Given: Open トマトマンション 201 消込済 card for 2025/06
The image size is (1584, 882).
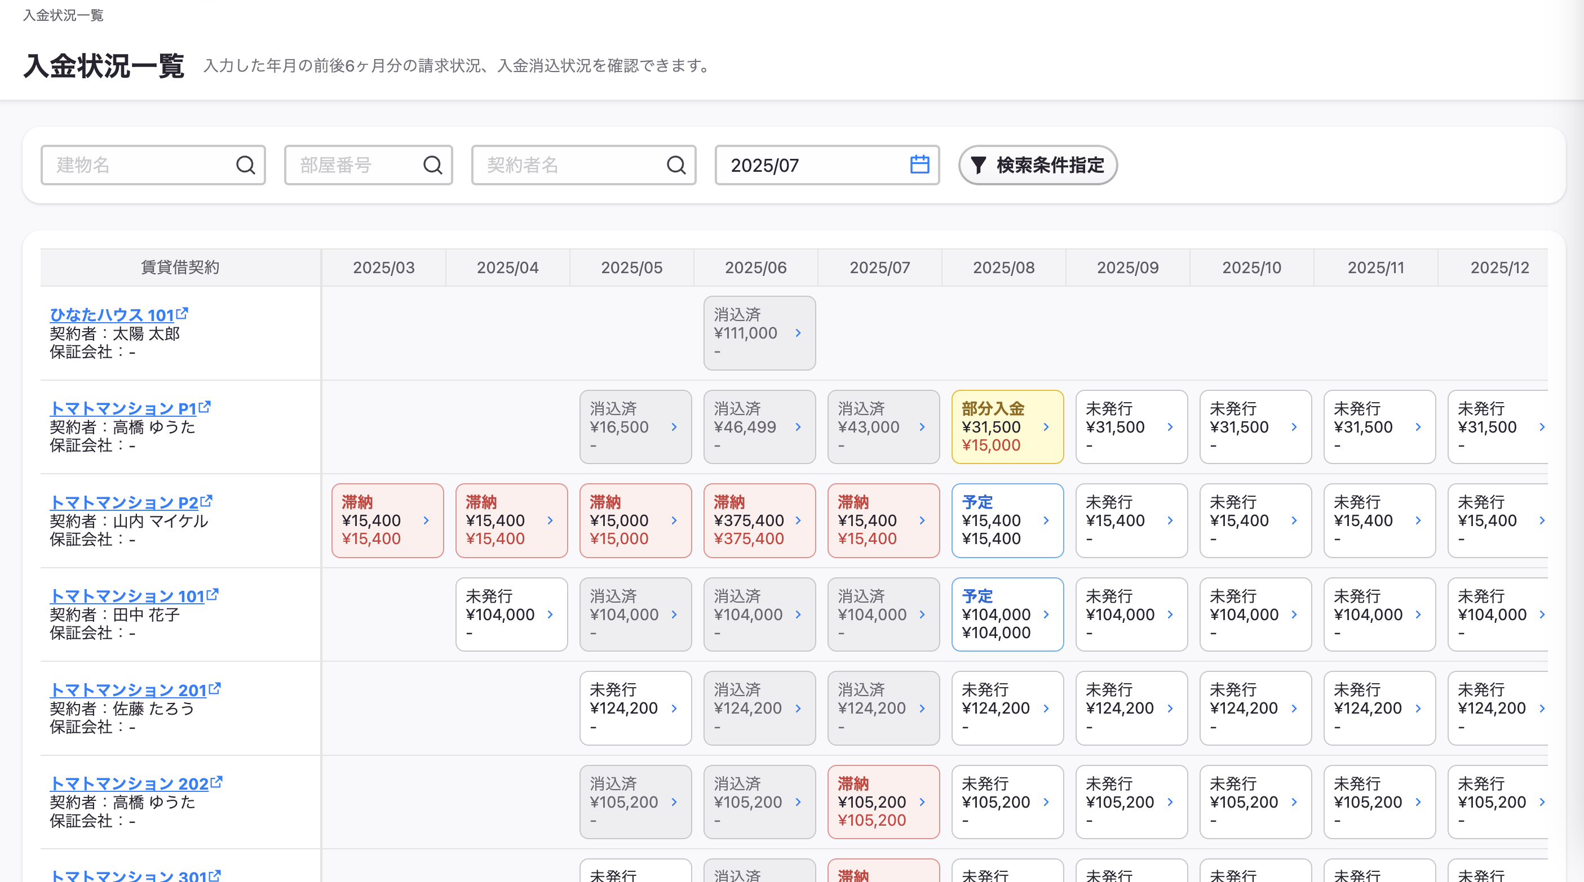Looking at the screenshot, I should 759,708.
